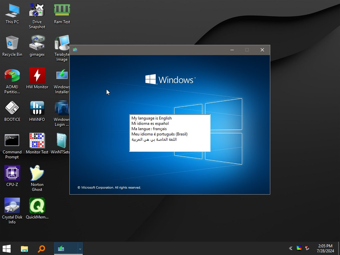Select the Windows Login desktop icon
Image resolution: width=340 pixels, height=255 pixels.
click(x=62, y=114)
